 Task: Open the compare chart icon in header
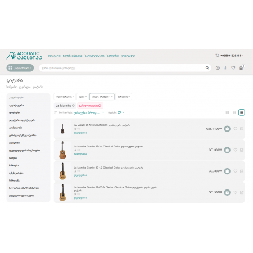point(225,68)
